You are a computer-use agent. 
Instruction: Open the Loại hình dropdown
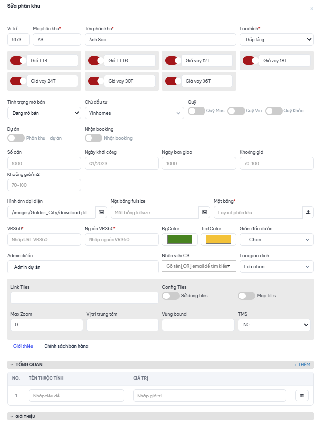coord(276,40)
